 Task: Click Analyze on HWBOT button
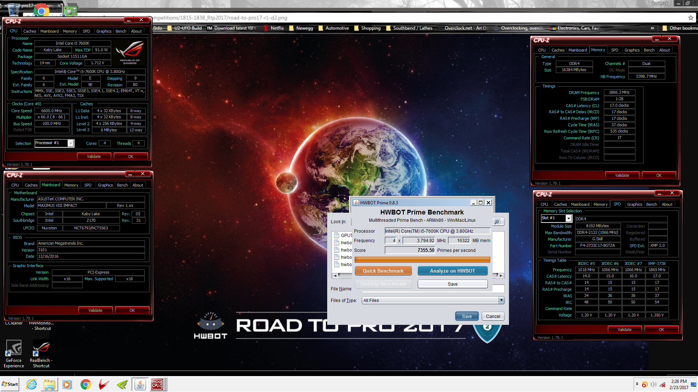click(x=453, y=271)
